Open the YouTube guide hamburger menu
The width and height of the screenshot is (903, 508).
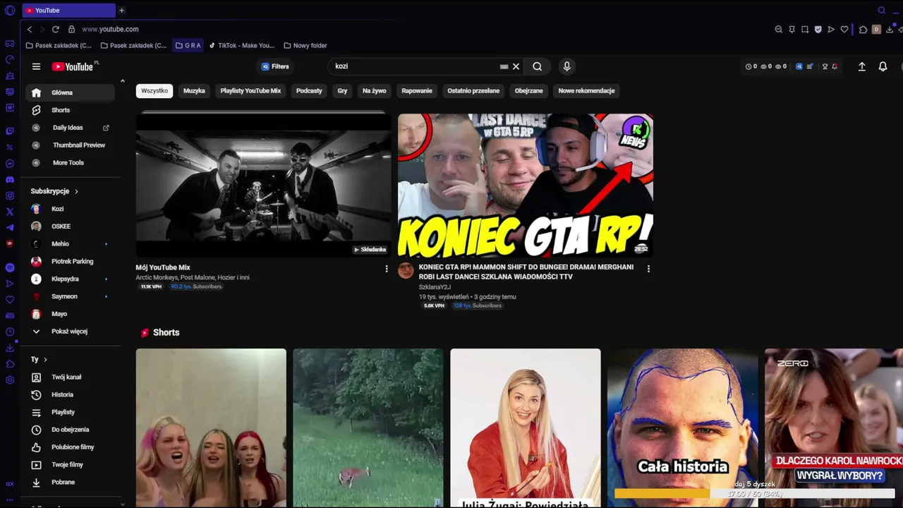tap(36, 66)
